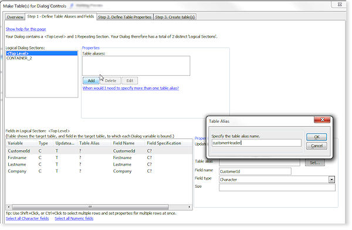Select the CustomerId variable row
This screenshot has height=230, width=352.
[x=99, y=151]
